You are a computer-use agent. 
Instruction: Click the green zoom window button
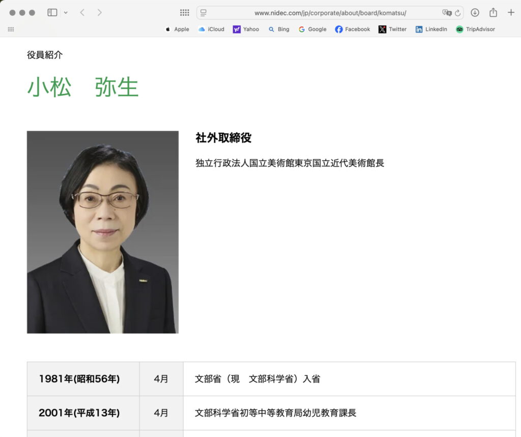pyautogui.click(x=32, y=13)
